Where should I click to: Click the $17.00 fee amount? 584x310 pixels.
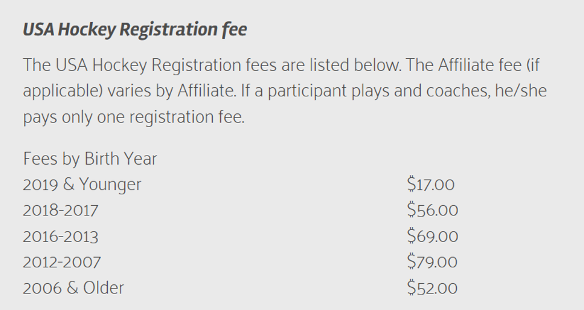(x=431, y=185)
